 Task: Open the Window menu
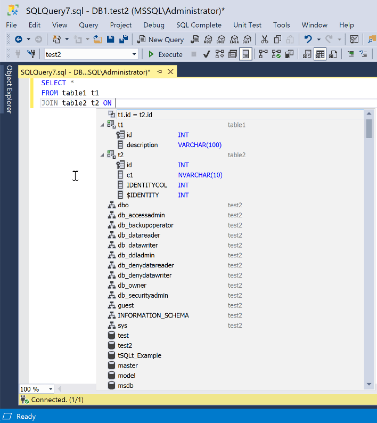coord(315,25)
